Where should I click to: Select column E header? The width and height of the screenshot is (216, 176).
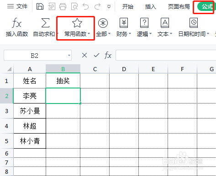(x=153, y=69)
